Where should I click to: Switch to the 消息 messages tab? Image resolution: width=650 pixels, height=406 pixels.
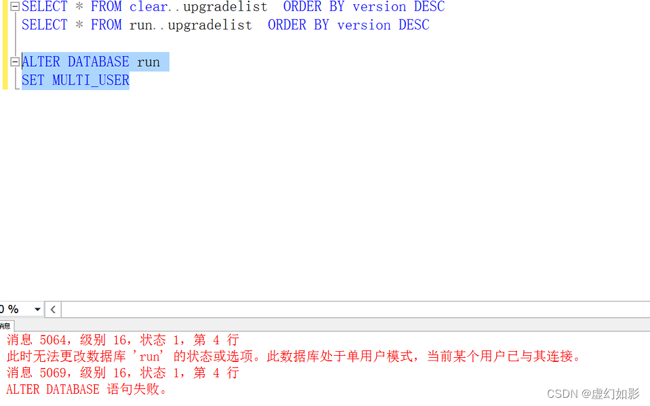(x=6, y=325)
